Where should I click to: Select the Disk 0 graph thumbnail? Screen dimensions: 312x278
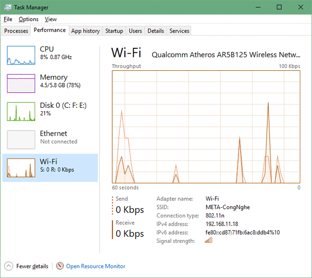tap(21, 112)
